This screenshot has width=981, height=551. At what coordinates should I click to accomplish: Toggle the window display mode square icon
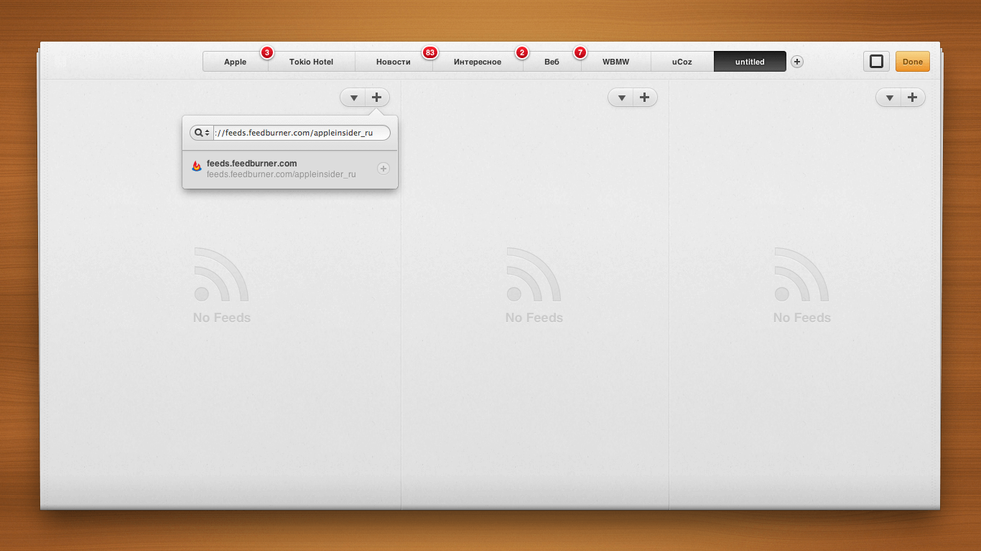(875, 61)
